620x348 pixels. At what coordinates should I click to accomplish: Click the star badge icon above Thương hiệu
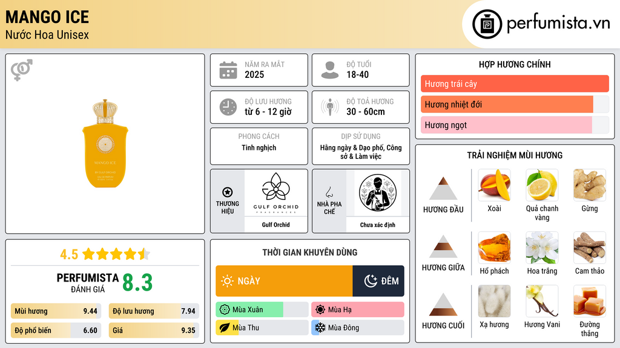point(228,192)
